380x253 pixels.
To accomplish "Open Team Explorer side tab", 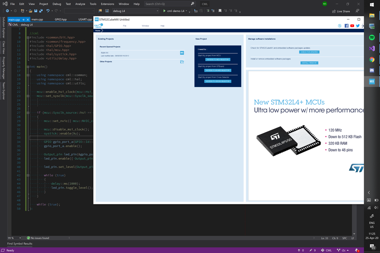I will pos(4,91).
